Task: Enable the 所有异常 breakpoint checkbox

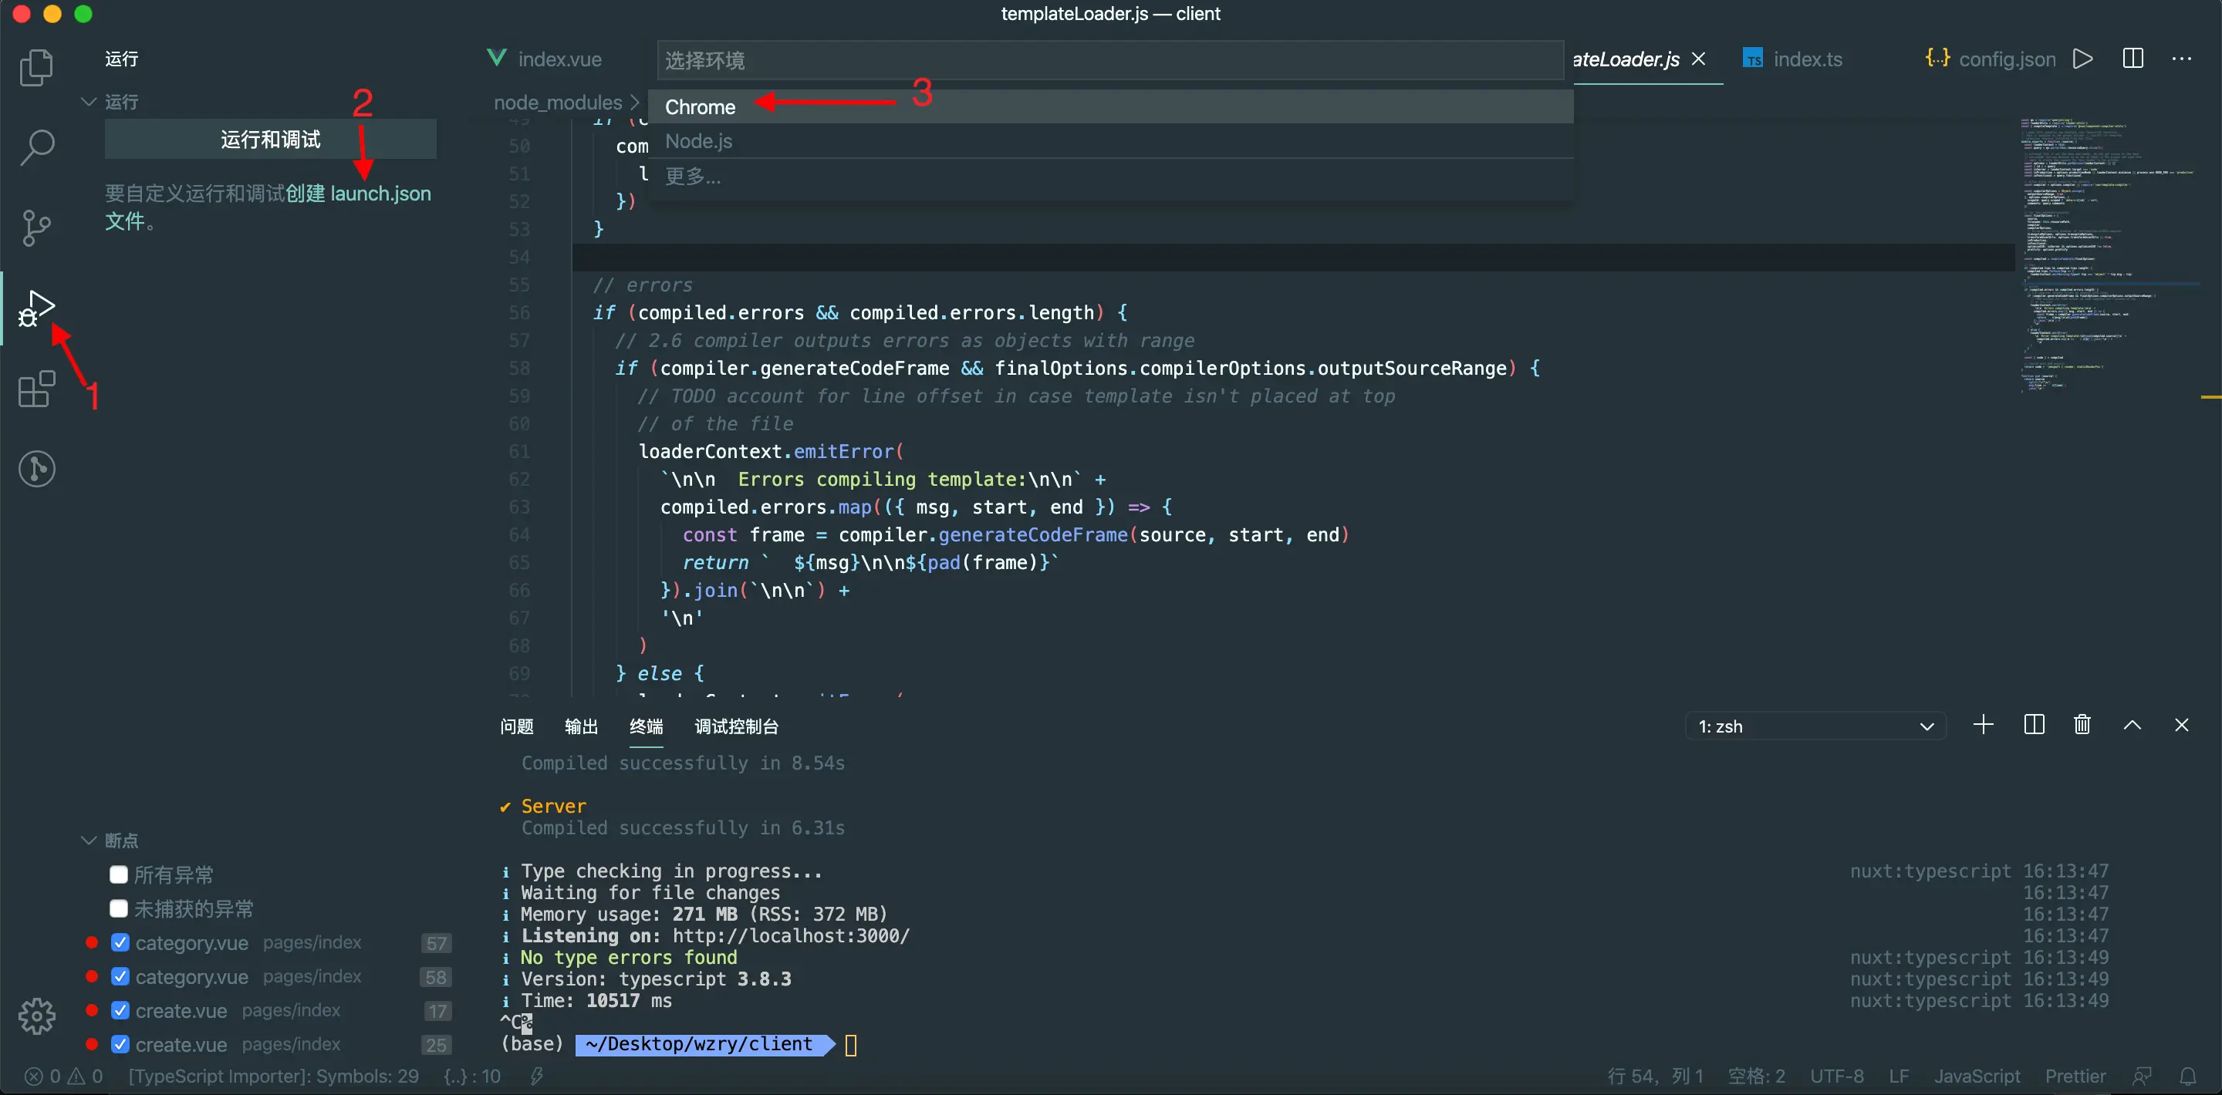Action: [119, 874]
